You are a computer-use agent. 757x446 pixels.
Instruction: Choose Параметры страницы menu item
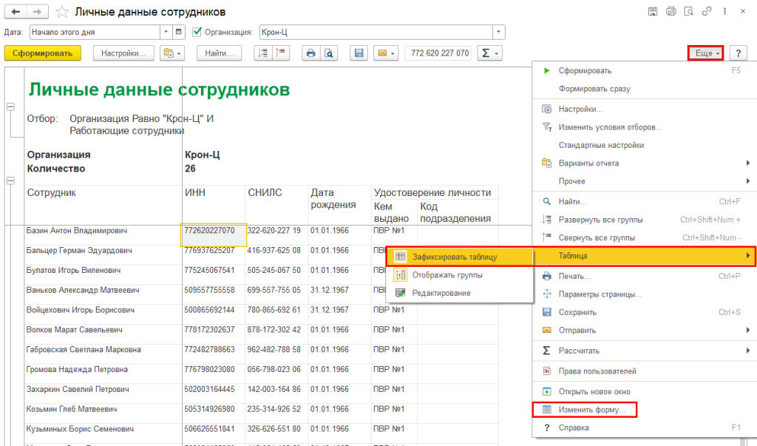pos(644,294)
